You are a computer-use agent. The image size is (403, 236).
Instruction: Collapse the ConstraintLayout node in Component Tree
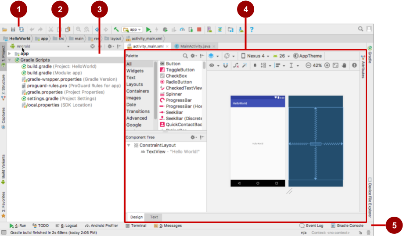(x=129, y=145)
